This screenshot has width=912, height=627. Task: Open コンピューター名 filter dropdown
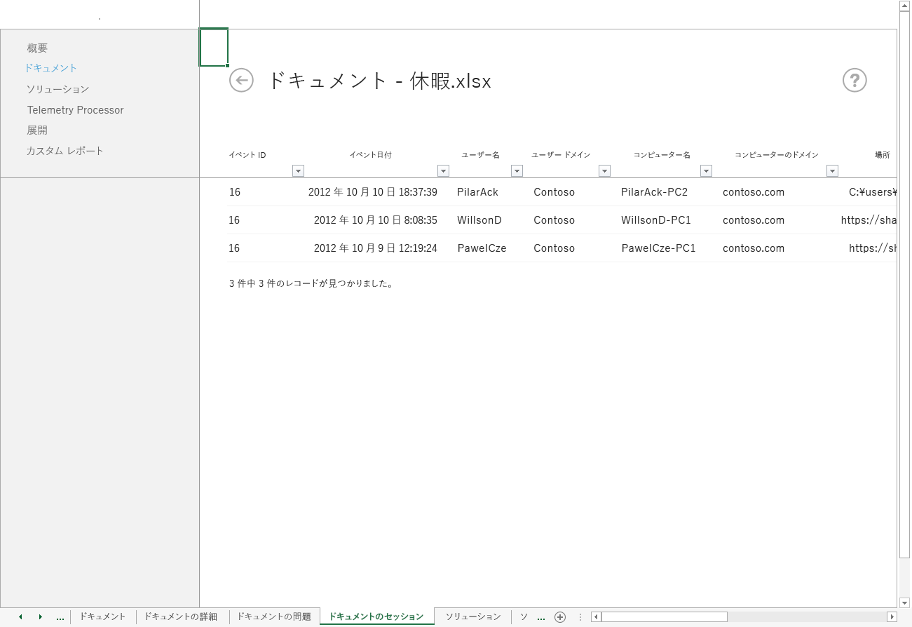706,170
